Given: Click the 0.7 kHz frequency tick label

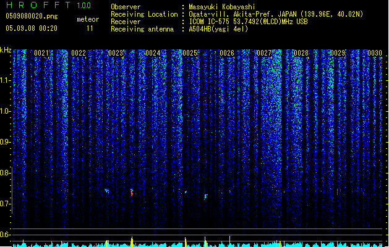Looking at the screenshot, I should coord(5,204).
